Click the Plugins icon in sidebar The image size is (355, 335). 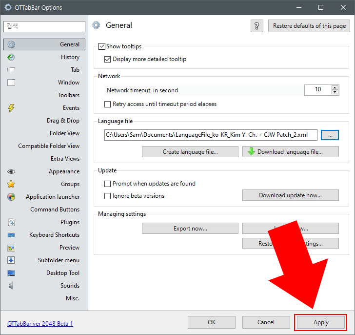coord(11,222)
